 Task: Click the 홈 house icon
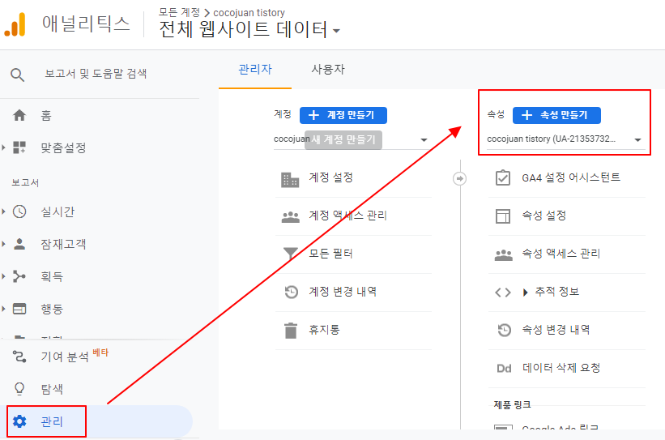pos(19,115)
